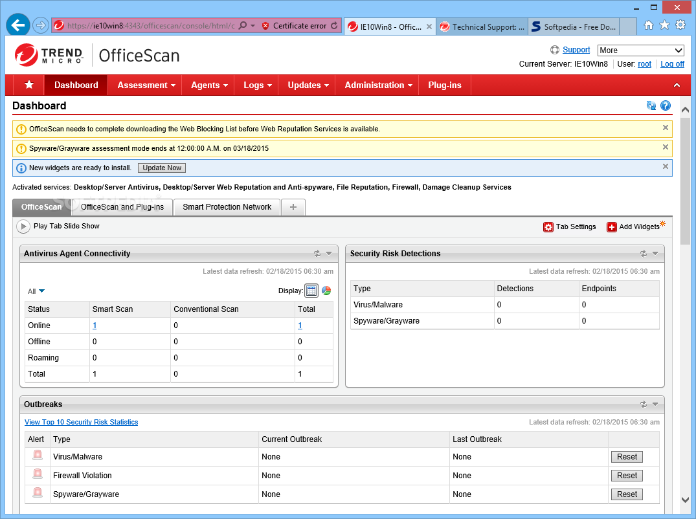Image resolution: width=696 pixels, height=519 pixels.
Task: Refresh the Security Risk Detections widget
Action: [643, 253]
